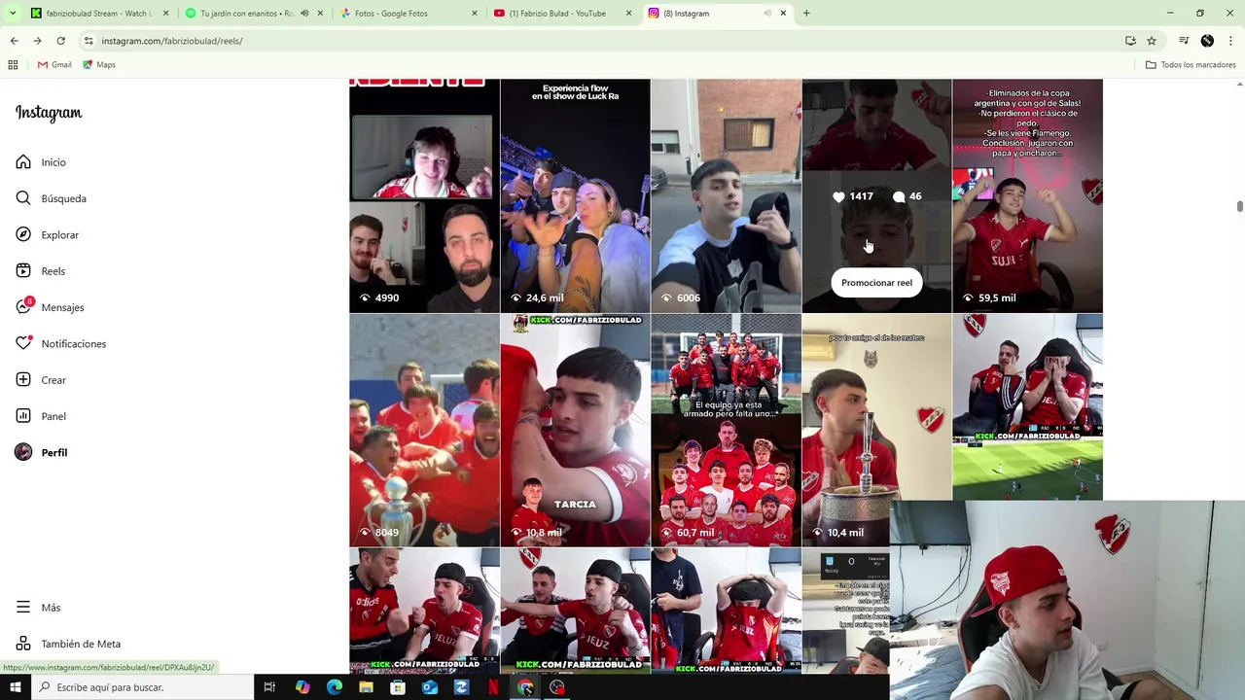The image size is (1245, 700).
Task: Open the reel with 24,6 mil views
Action: coord(575,195)
